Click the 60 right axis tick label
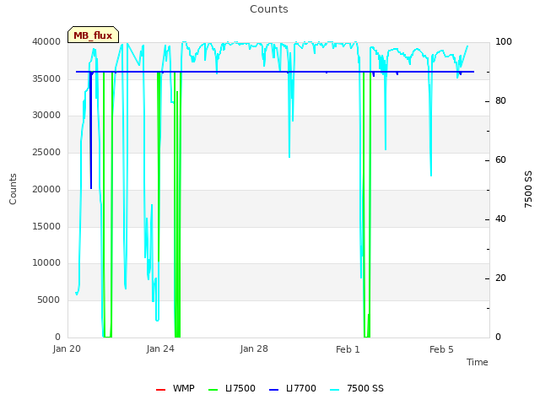The height and width of the screenshot is (405, 540). coord(500,160)
